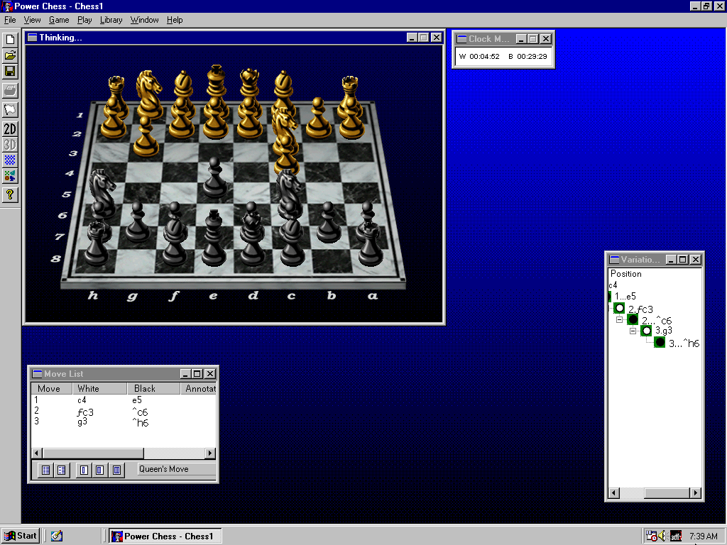Open the Play menu
The width and height of the screenshot is (727, 545).
click(84, 20)
